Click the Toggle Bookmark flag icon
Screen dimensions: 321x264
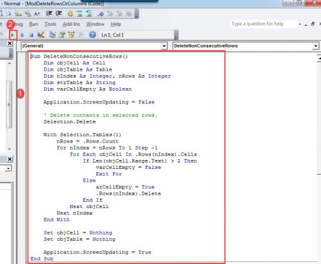click(x=101, y=14)
